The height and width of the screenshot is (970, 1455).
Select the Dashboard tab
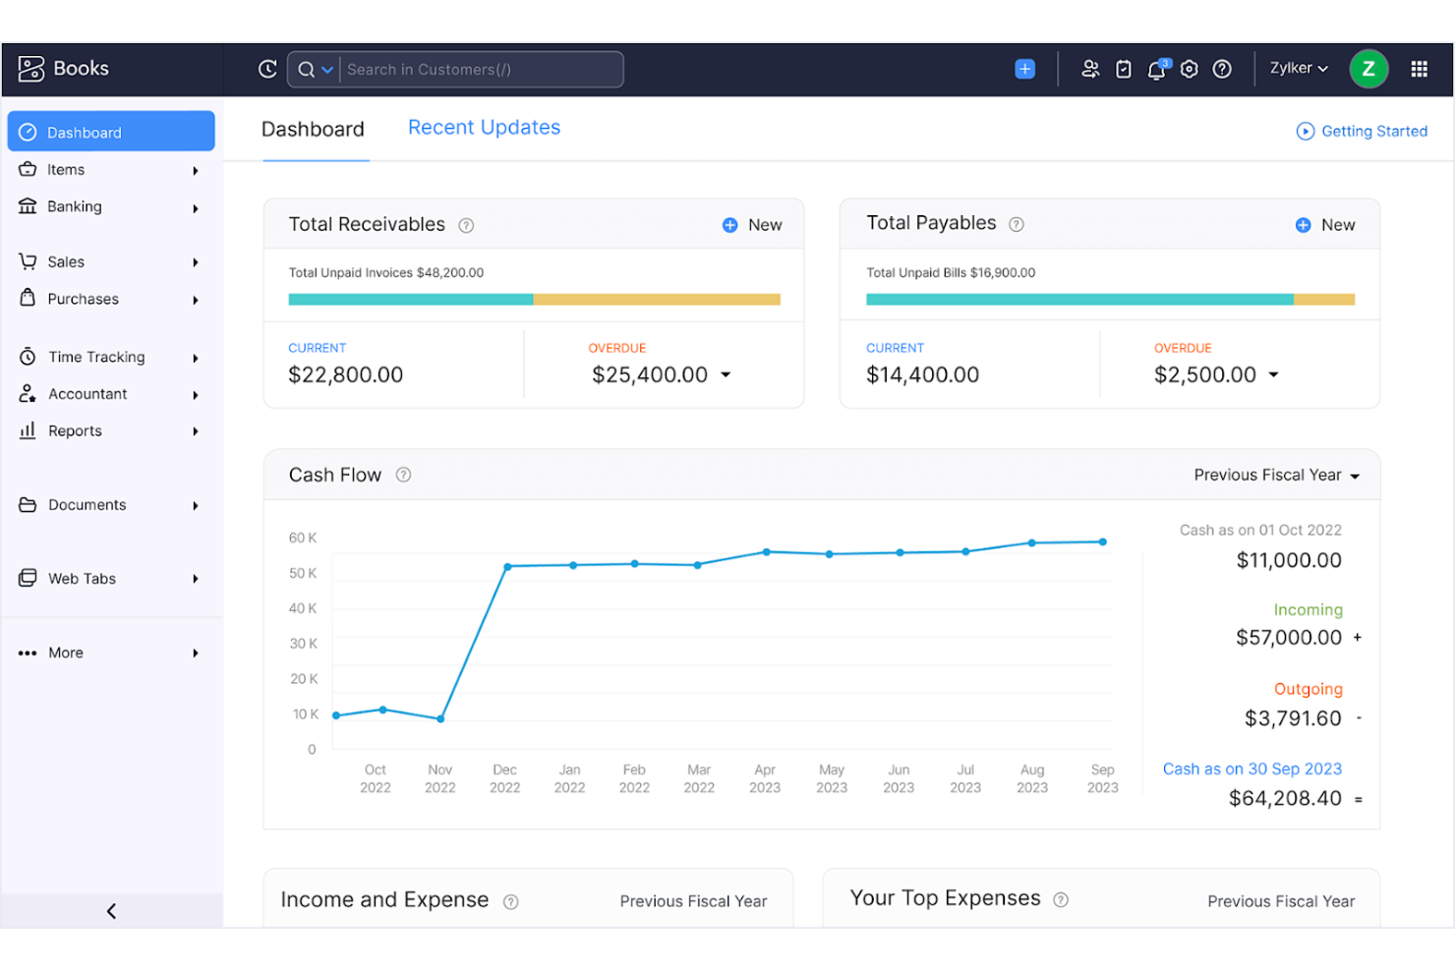point(313,129)
